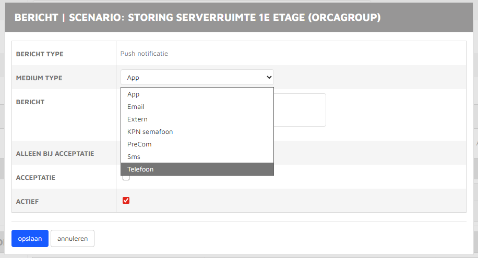Click the Bericht Type row label
The width and height of the screenshot is (478, 258).
click(40, 54)
